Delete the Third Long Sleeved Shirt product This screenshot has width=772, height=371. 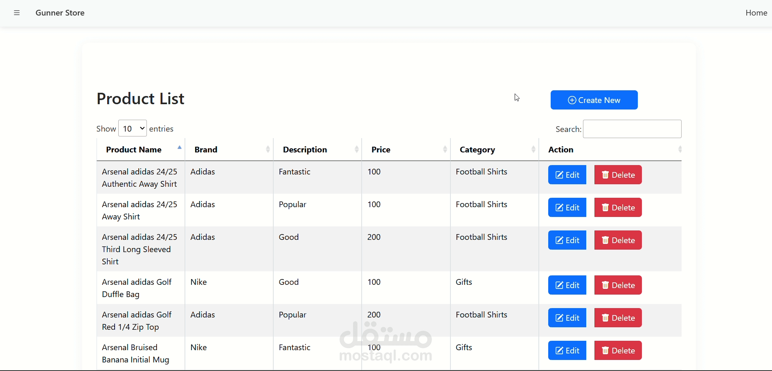tap(618, 240)
